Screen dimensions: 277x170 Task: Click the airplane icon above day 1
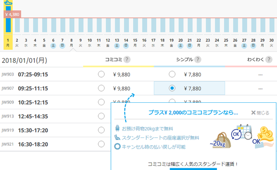[x=8, y=3]
